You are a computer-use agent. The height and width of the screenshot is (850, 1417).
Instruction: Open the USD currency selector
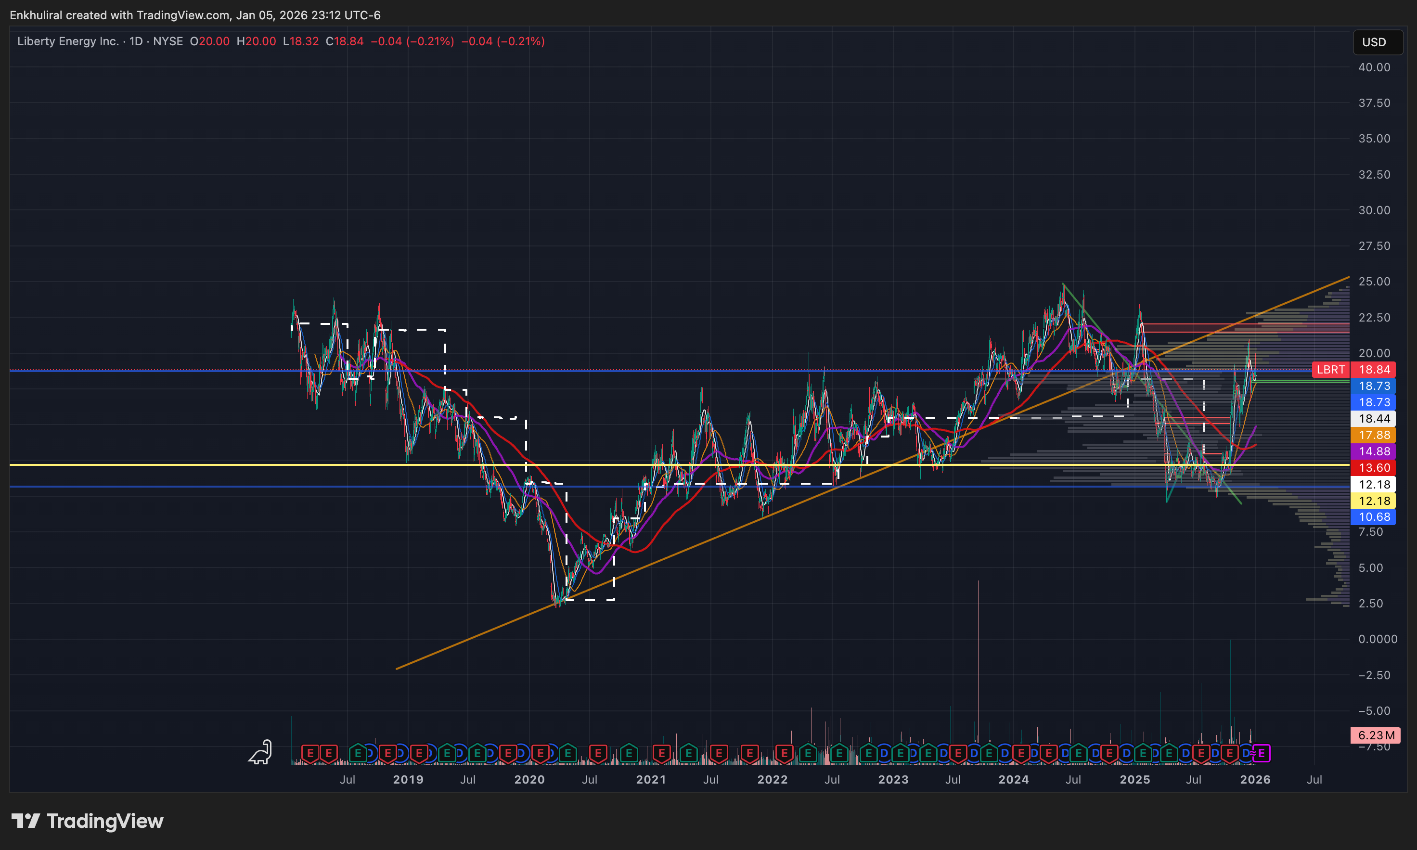click(x=1377, y=42)
